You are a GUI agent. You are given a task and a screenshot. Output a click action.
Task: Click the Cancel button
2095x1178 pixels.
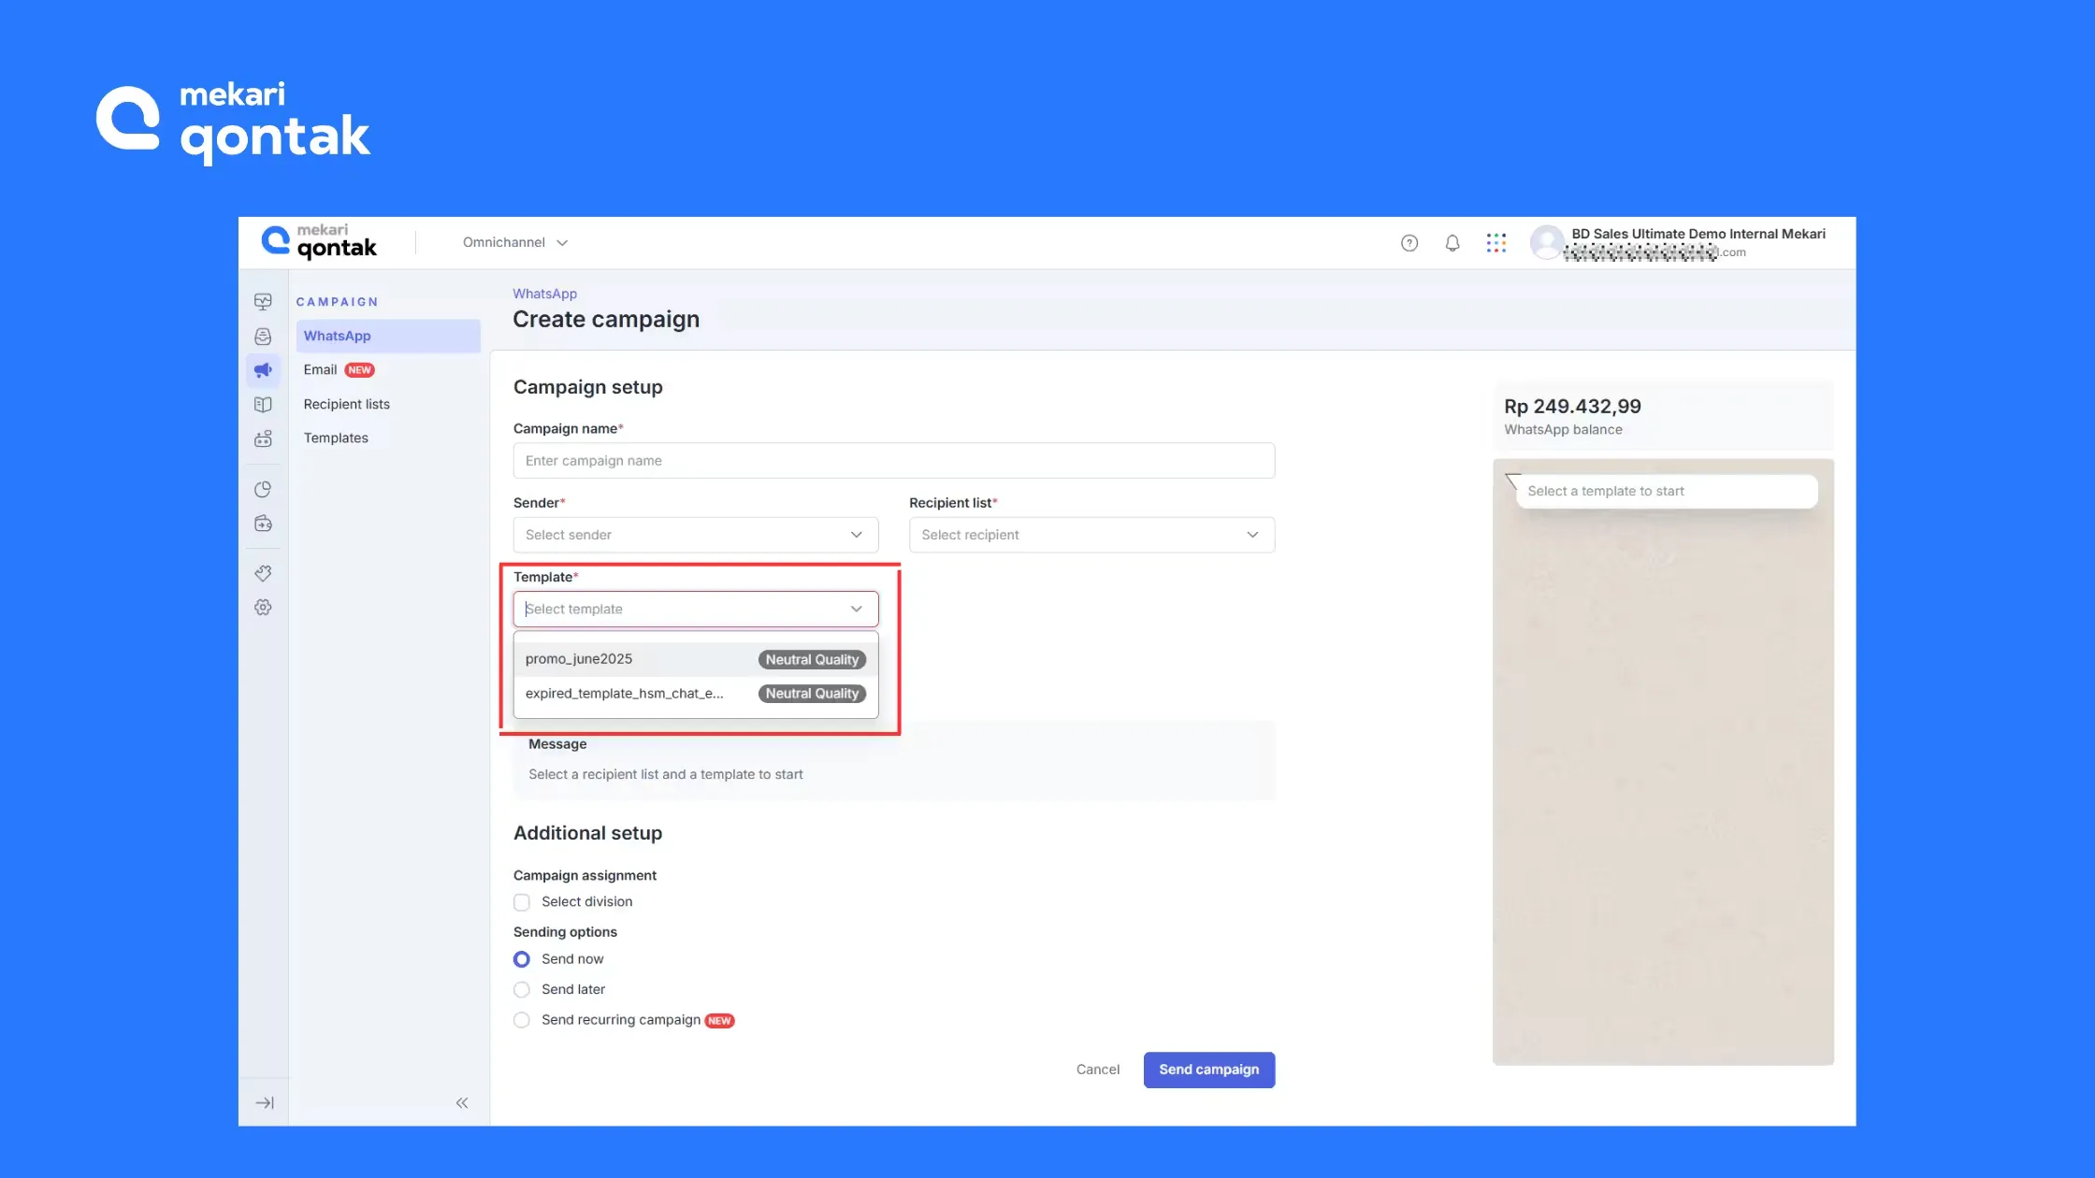point(1097,1070)
